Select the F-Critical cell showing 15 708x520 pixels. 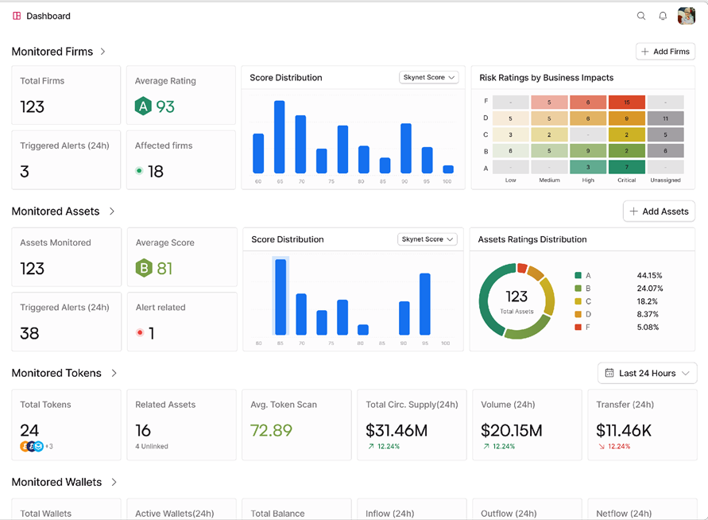(x=627, y=102)
